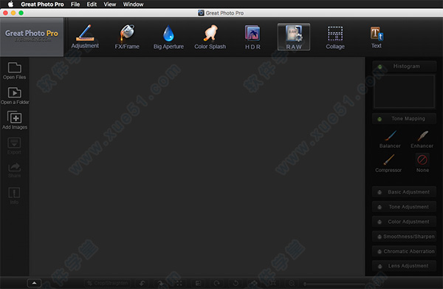Toggle the Smoothness/Sharpen indicator dot

click(x=380, y=237)
